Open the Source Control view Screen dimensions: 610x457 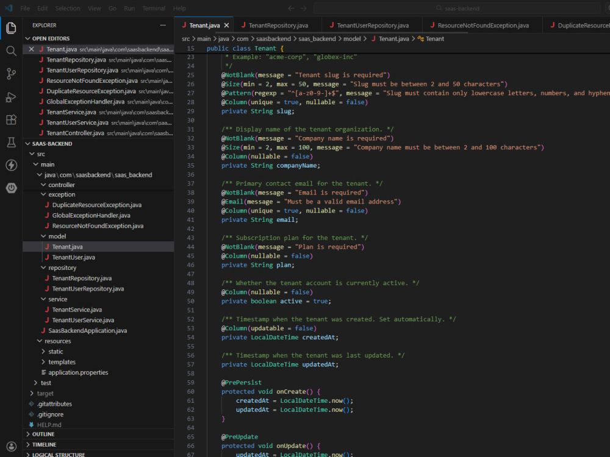tap(11, 74)
